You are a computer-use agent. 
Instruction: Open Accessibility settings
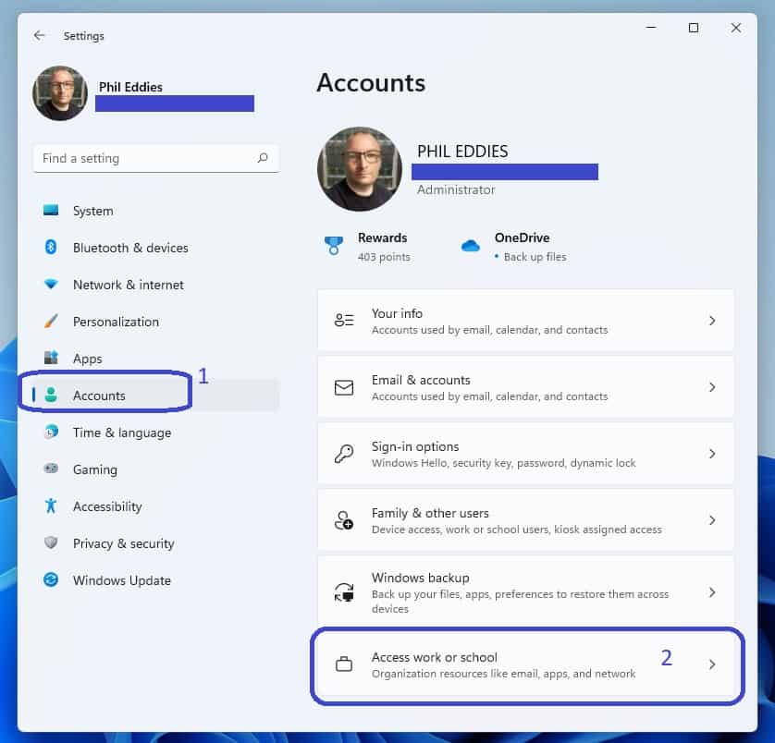156,506
